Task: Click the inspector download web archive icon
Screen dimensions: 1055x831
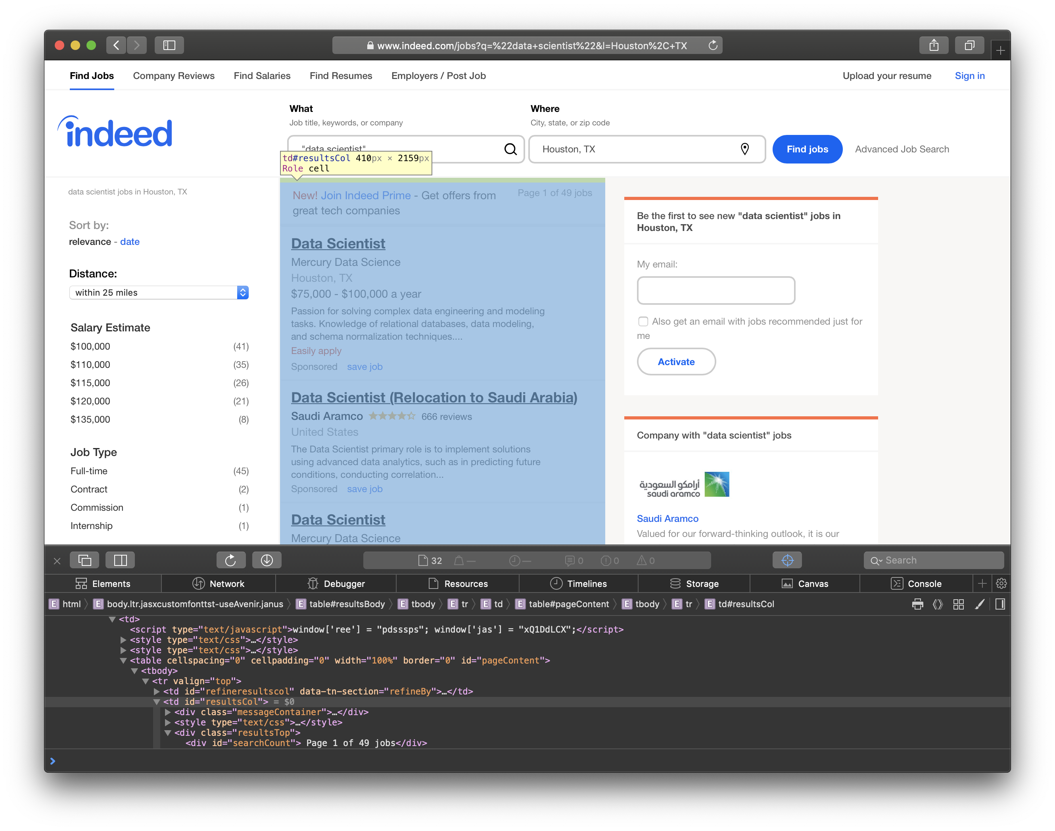Action: (x=267, y=560)
